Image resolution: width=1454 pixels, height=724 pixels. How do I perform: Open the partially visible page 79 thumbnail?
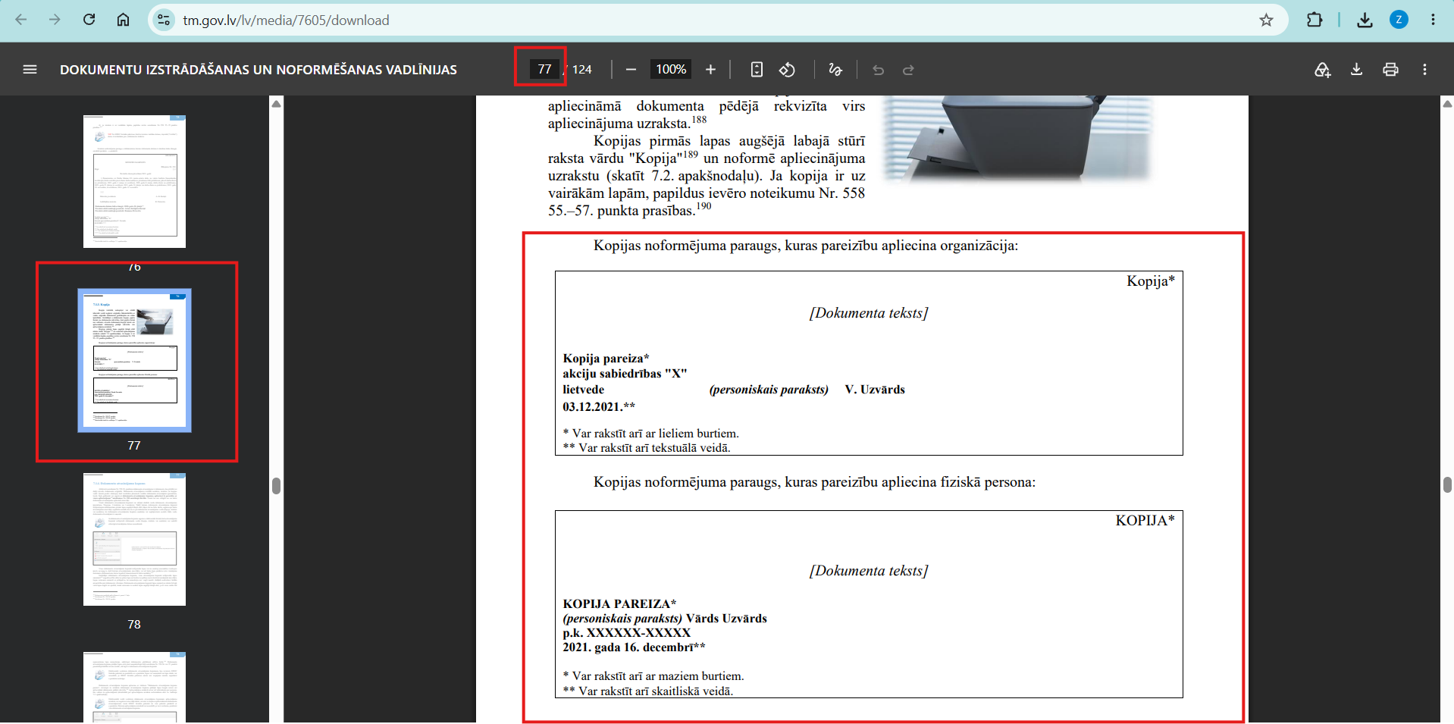coord(134,687)
